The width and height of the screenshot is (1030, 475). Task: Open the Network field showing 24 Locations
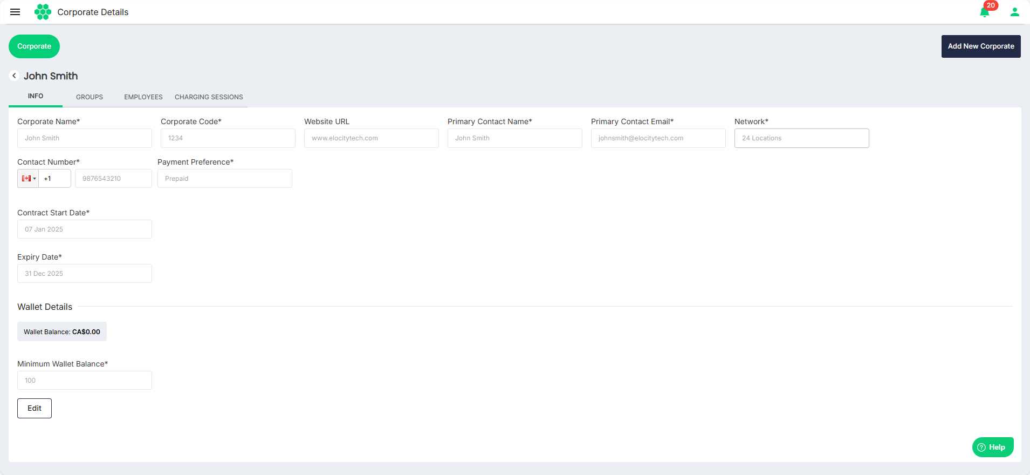802,138
